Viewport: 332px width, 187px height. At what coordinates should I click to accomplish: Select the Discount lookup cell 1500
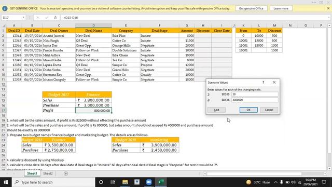pos(274,50)
